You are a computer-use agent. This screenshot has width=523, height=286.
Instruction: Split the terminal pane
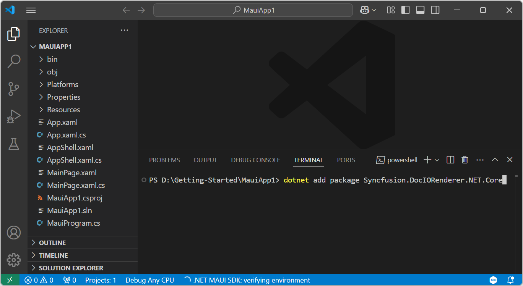(x=450, y=160)
